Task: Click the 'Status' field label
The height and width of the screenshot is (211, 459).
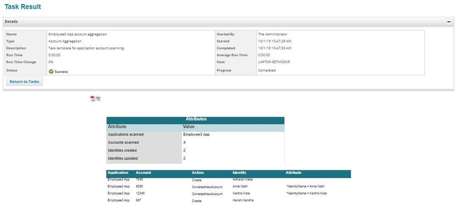Action: (x=11, y=70)
